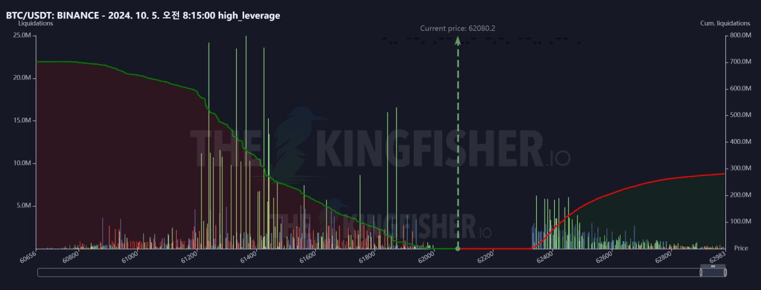
Task: Click the 5.0M left axis tick
Action: (x=23, y=206)
